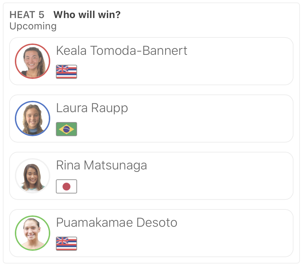Click the Puamakamae Desoto name text
302x266 pixels.
pyautogui.click(x=117, y=222)
